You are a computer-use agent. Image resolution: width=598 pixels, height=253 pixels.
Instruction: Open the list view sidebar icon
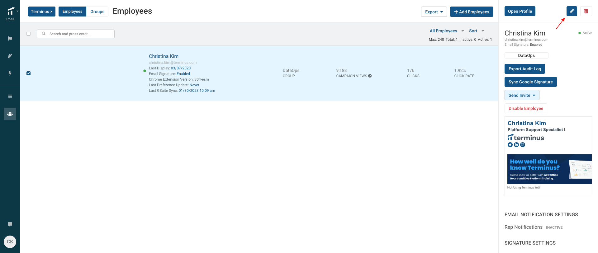point(10,96)
